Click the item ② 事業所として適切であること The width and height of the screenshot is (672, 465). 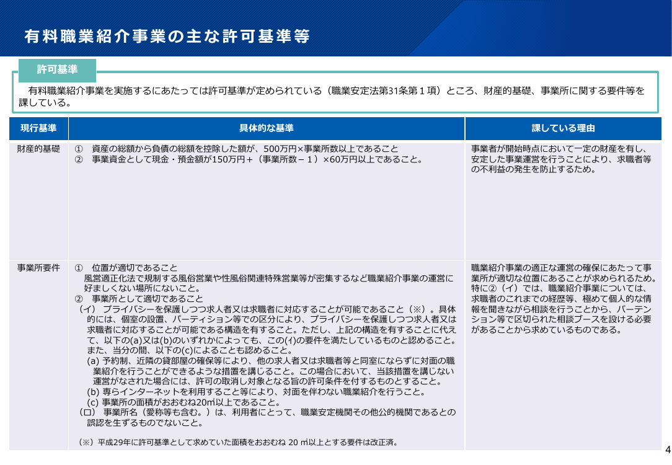(x=139, y=299)
